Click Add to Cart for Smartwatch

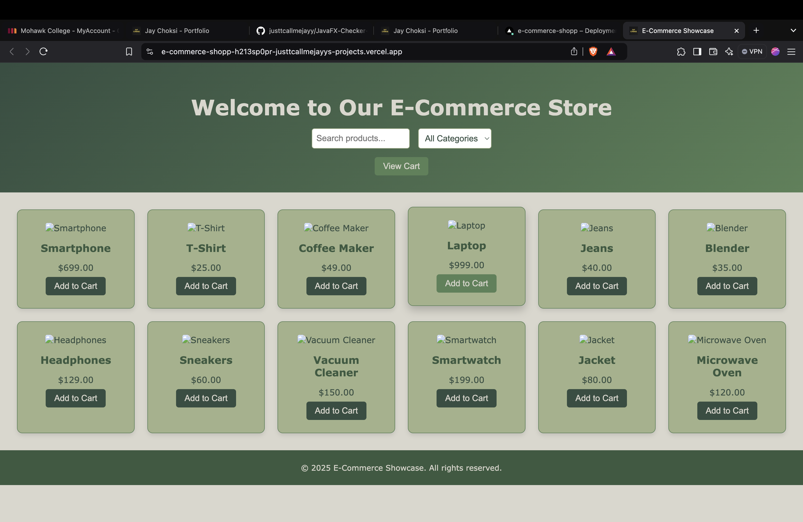tap(467, 398)
